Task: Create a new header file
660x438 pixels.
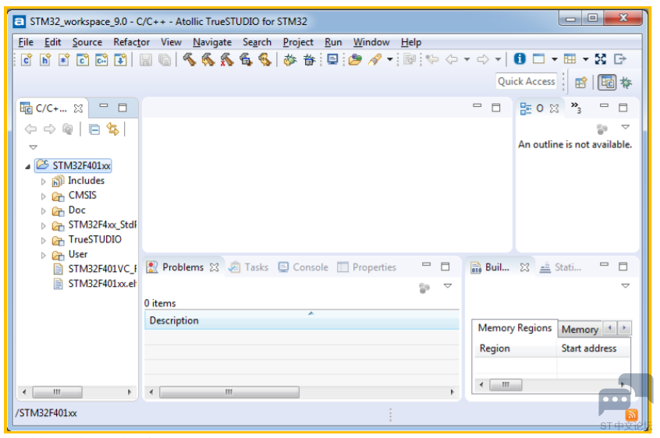Action: coord(45,60)
